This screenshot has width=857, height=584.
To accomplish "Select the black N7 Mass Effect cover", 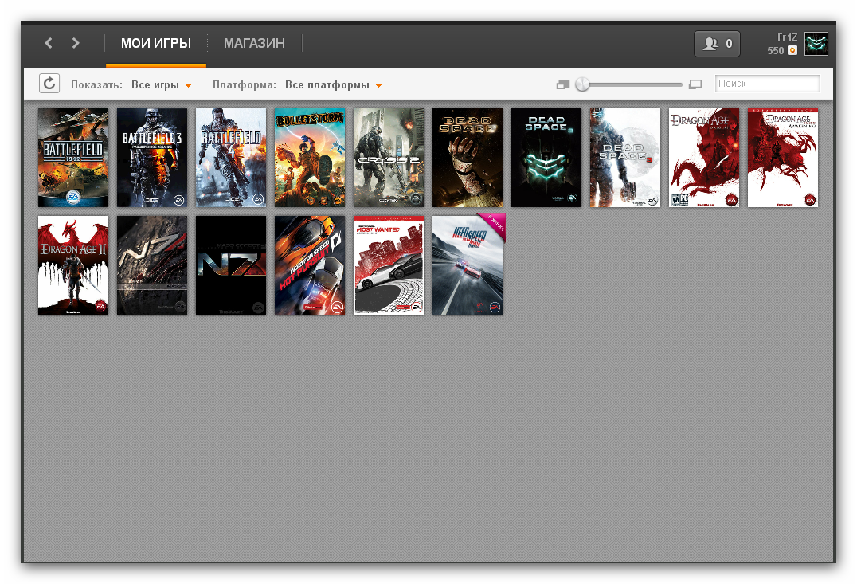I will (231, 265).
